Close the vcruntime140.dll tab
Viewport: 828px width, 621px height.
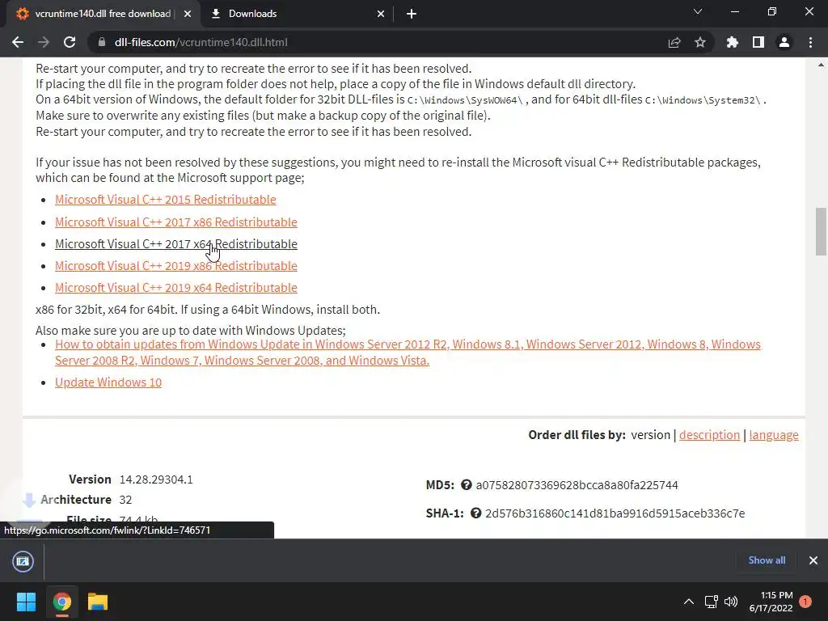[188, 14]
